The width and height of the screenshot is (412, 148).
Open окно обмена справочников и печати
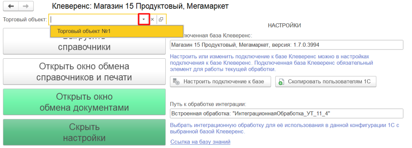point(84,72)
